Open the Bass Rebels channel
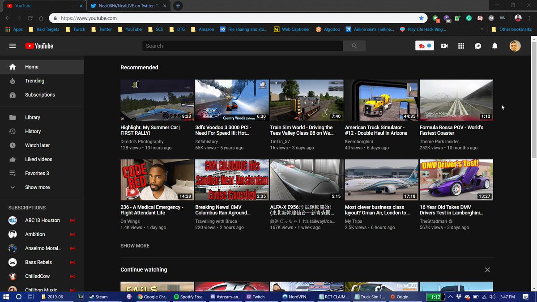The image size is (537, 302). tap(42, 262)
